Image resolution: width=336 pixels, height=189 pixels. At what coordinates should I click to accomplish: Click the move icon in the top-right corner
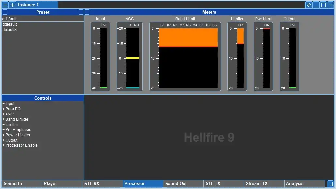coord(309,5)
